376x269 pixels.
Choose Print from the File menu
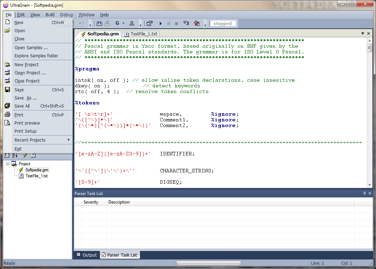pos(38,115)
